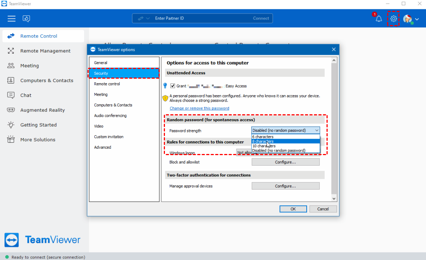Click Configure for Block and allowlist
The width and height of the screenshot is (426, 260).
click(285, 162)
